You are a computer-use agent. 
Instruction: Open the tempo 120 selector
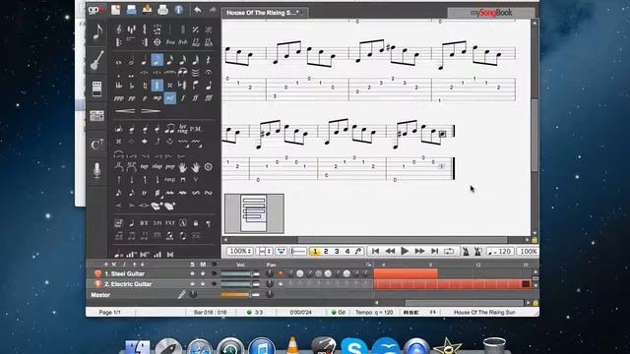click(499, 252)
